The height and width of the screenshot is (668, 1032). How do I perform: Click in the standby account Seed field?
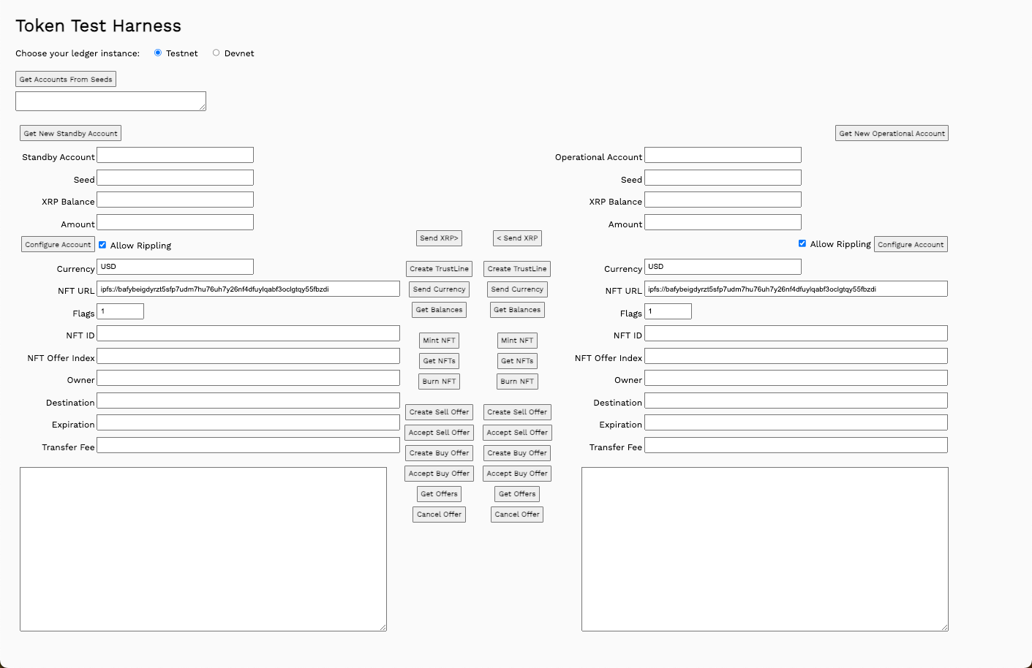(x=175, y=177)
